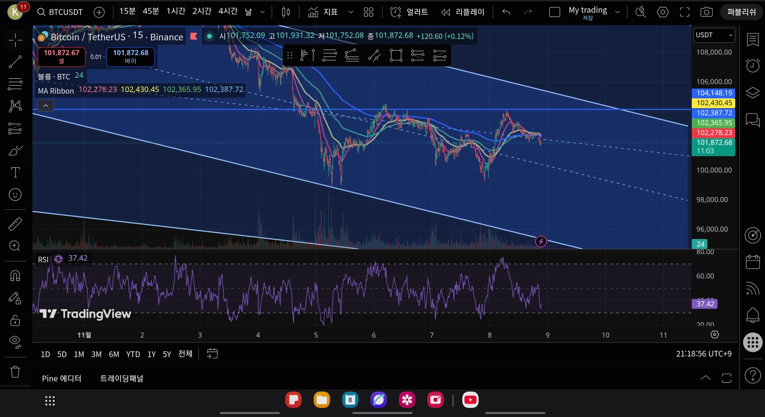Viewport: 765px width, 417px height.
Task: Open the 트레이딩패널 trading panel tab
Action: coord(122,378)
